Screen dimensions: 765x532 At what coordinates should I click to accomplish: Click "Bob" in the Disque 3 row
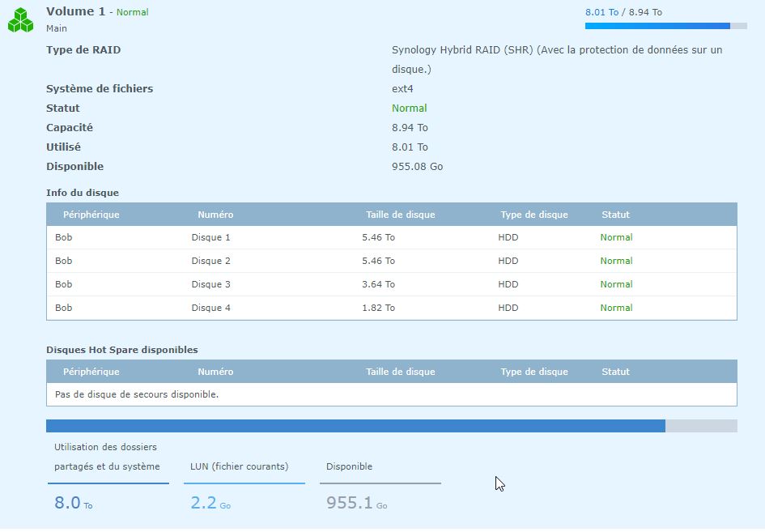(x=63, y=284)
